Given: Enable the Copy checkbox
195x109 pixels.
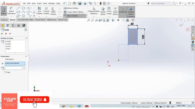Looking at the screenshot, I should click(5, 72).
